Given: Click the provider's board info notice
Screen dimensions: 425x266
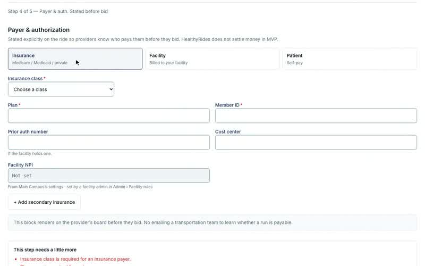Looking at the screenshot, I should click(212, 222).
